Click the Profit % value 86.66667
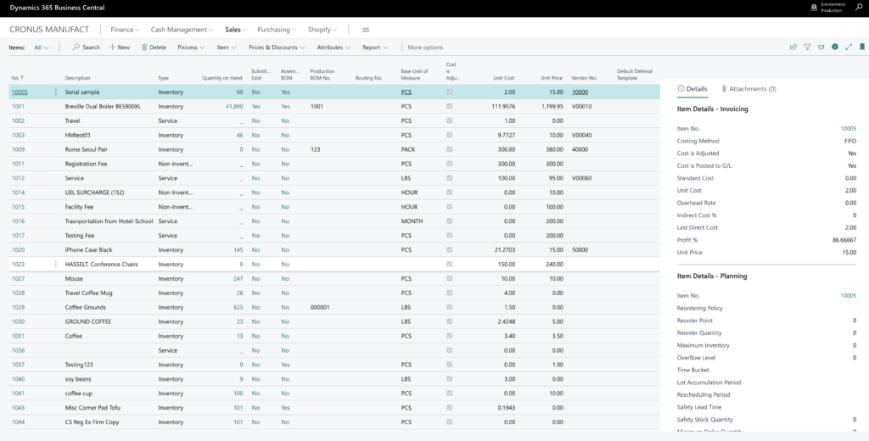The image size is (869, 441). click(844, 240)
